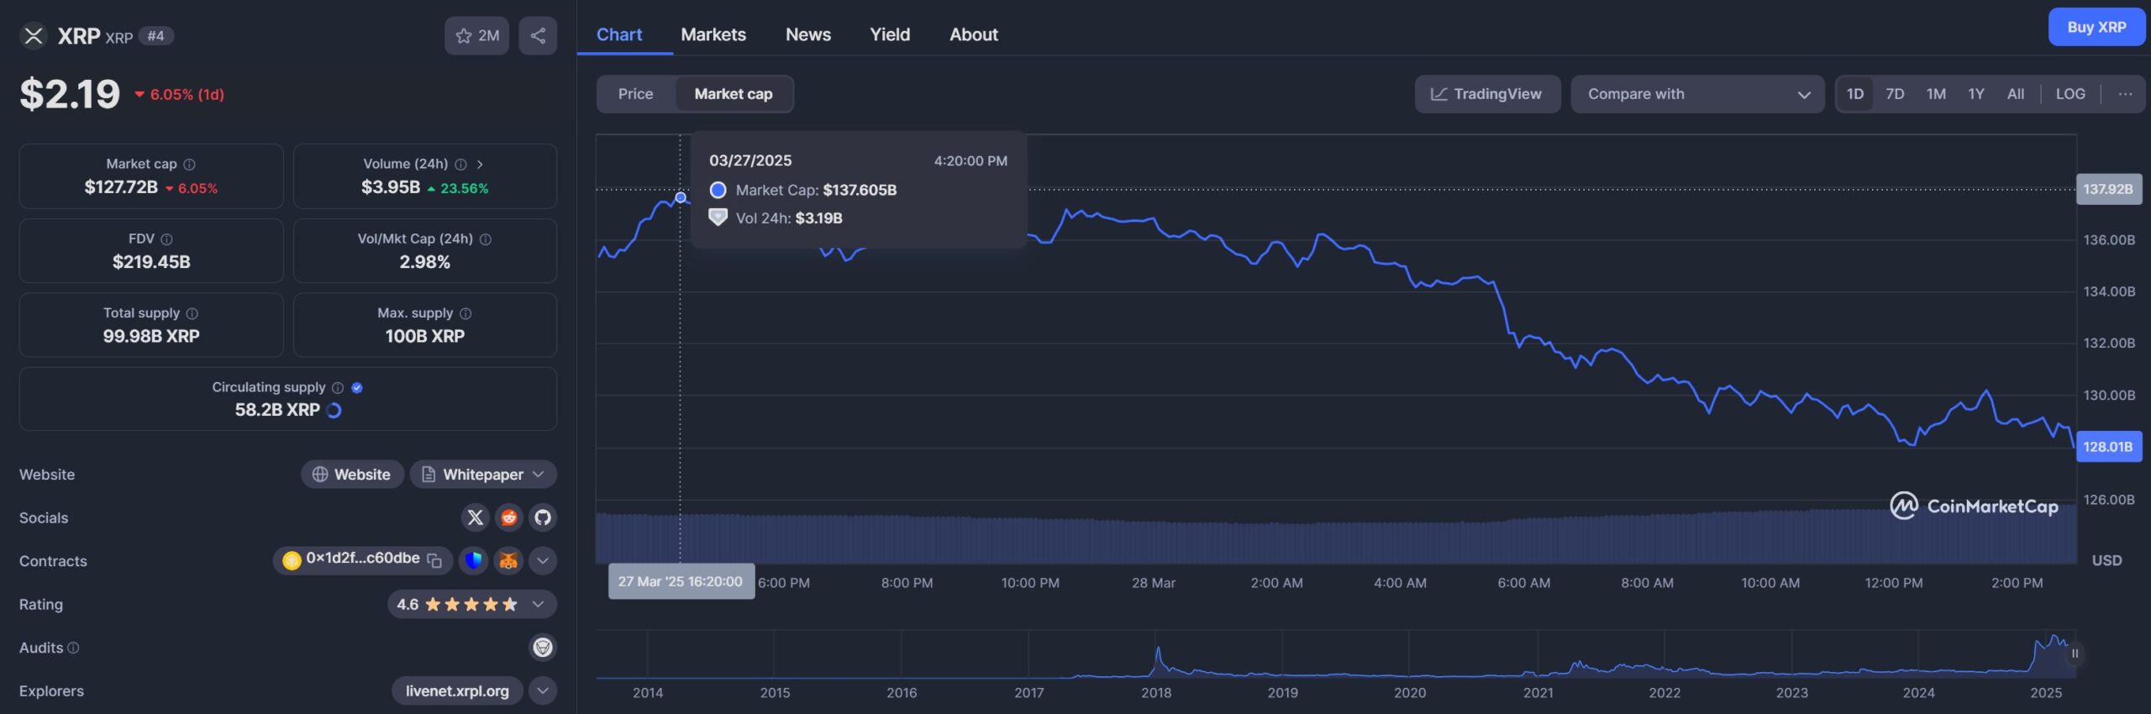
Task: Toggle LOG scale on chart
Action: click(x=2070, y=94)
